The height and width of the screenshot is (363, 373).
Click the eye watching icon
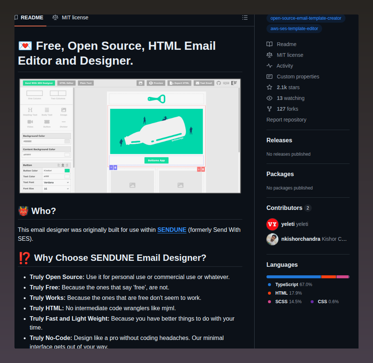(269, 98)
